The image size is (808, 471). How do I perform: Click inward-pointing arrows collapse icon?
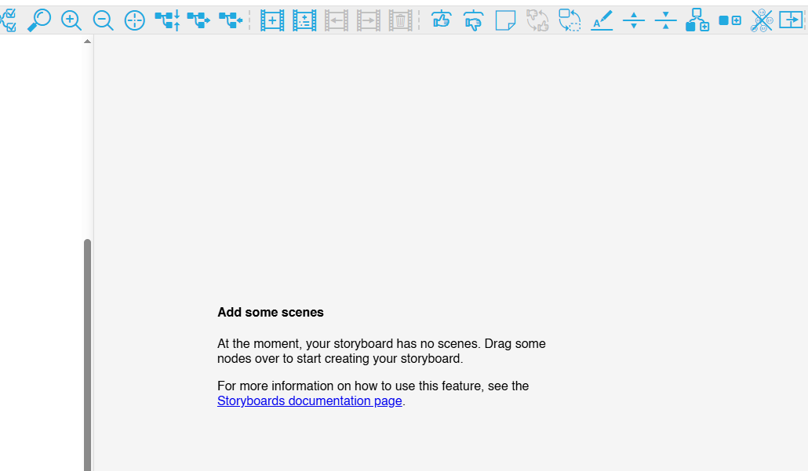(x=665, y=20)
